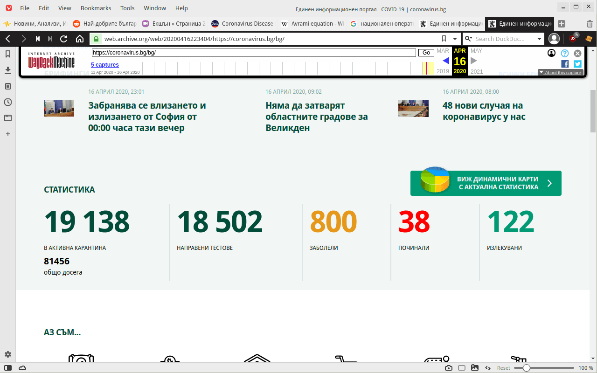Open the Downloads sidebar panel

coord(8,70)
